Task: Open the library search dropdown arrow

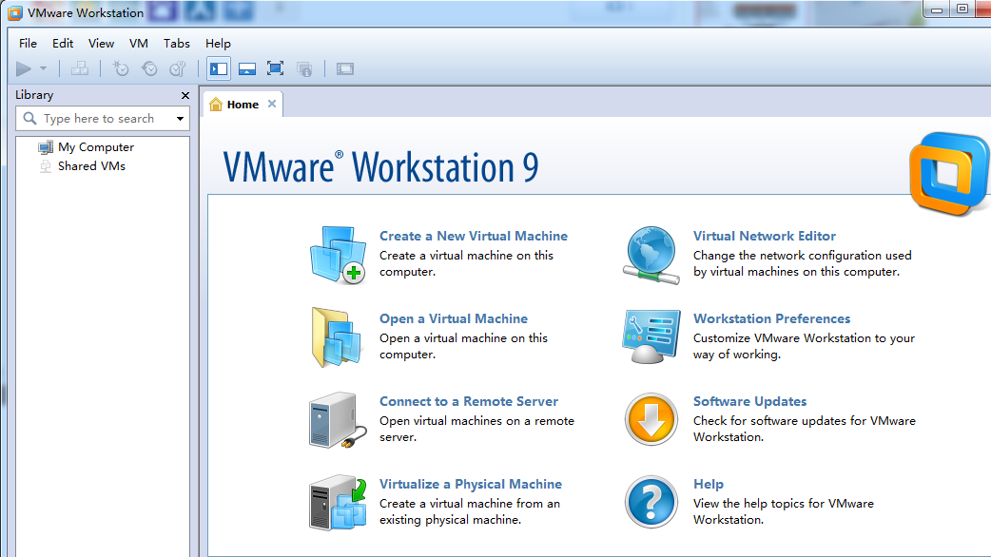Action: 180,118
